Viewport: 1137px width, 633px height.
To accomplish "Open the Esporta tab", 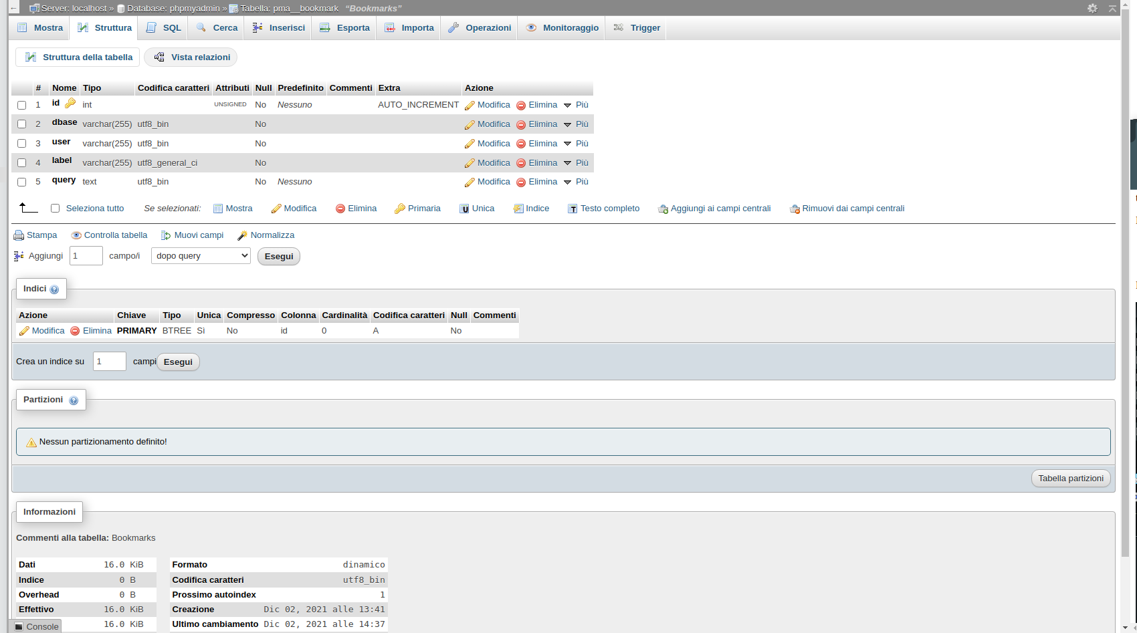I will (344, 28).
